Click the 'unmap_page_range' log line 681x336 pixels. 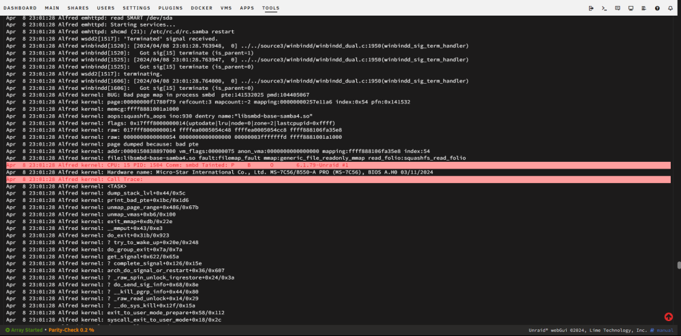102,207
